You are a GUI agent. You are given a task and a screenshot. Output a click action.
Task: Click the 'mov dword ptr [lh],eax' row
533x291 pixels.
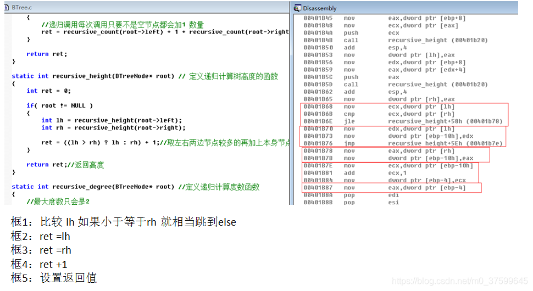tap(379, 55)
